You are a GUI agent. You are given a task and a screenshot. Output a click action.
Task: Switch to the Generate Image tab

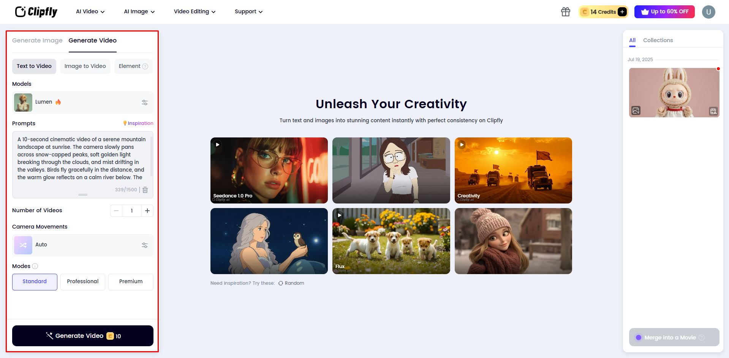click(x=37, y=40)
